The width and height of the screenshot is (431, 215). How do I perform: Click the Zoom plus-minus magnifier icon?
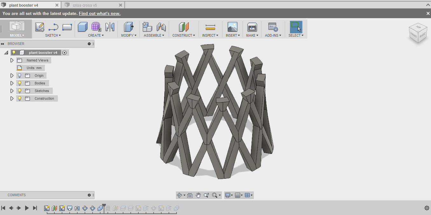coord(206,195)
